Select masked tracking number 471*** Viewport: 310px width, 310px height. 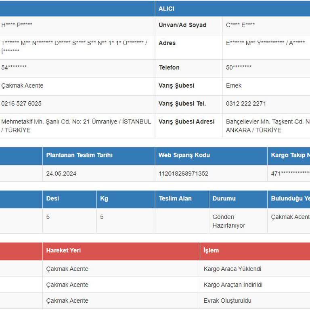(x=291, y=174)
